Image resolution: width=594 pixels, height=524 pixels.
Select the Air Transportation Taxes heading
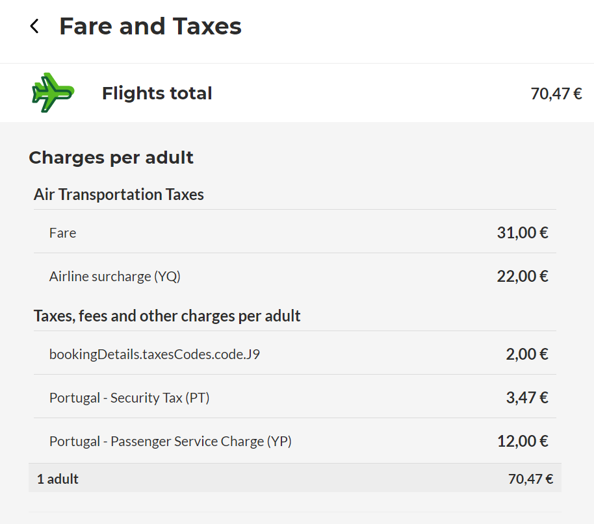(x=118, y=194)
